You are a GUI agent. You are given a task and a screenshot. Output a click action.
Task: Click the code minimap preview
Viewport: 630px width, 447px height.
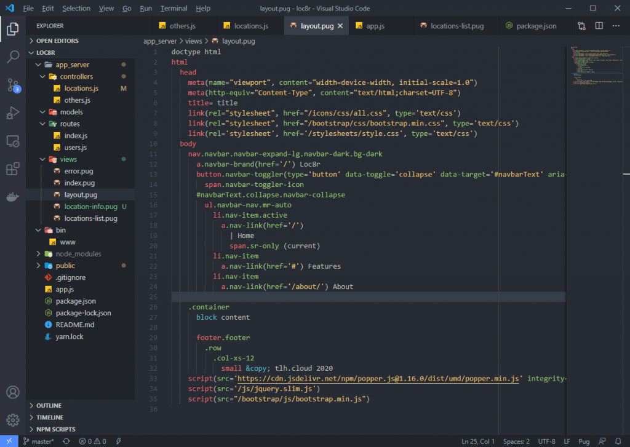coord(596,65)
